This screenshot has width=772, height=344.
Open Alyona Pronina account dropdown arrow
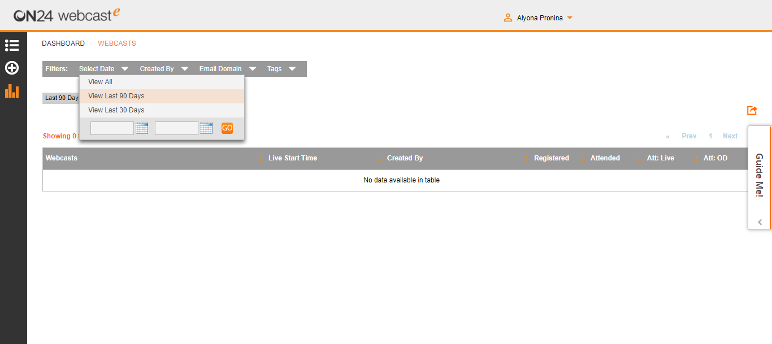570,18
